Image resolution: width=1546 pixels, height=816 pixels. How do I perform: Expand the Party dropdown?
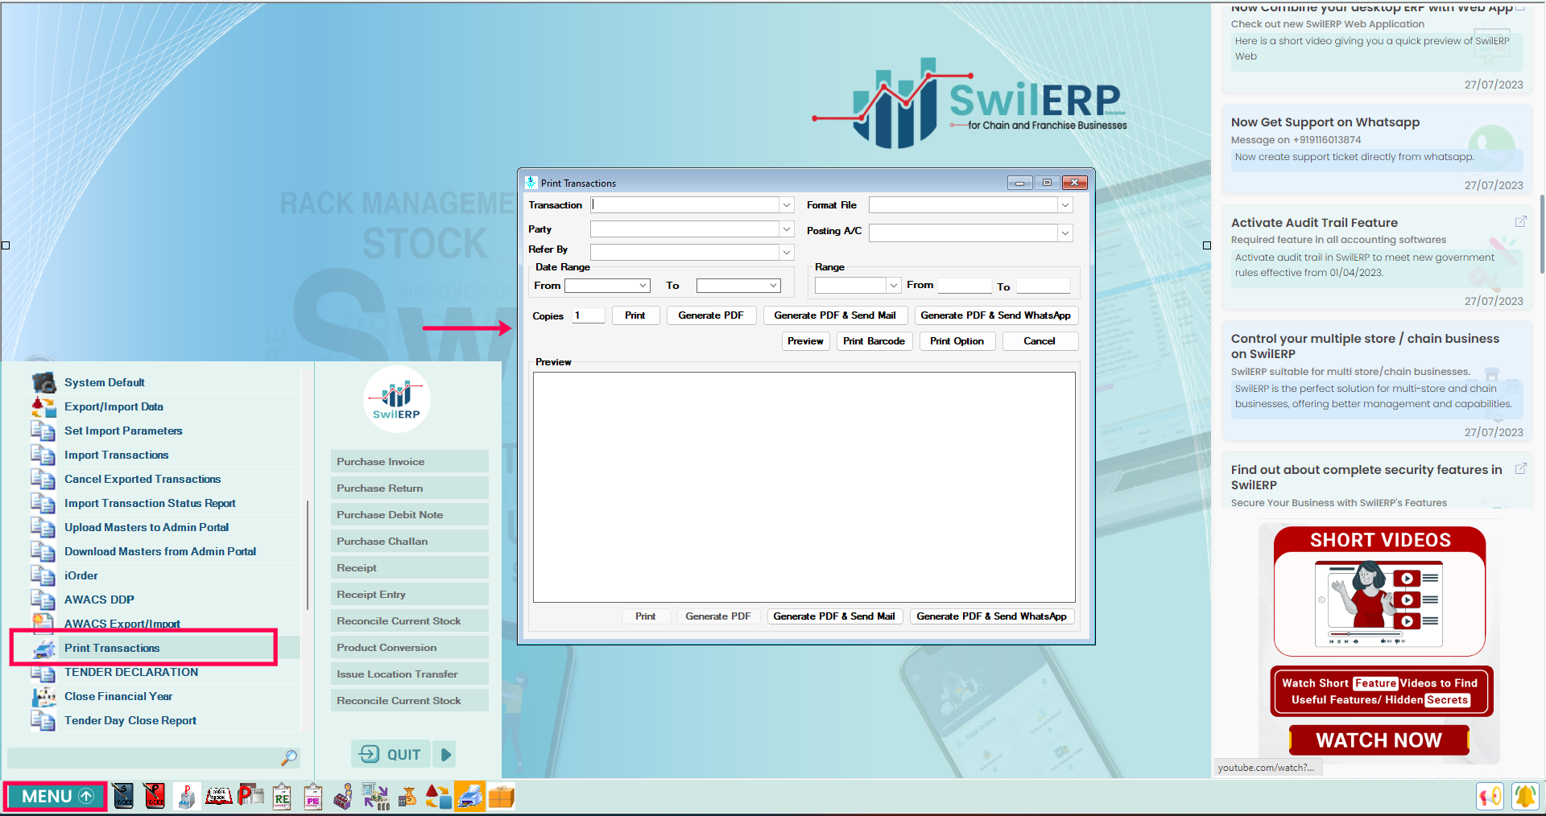coord(787,229)
